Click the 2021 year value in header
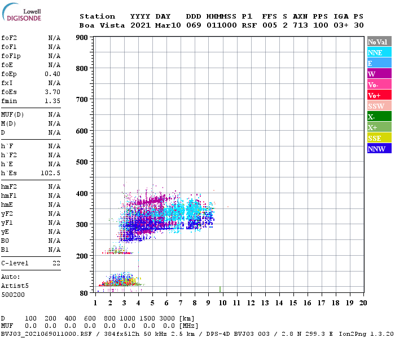This screenshot has width=395, height=338. tap(141, 25)
